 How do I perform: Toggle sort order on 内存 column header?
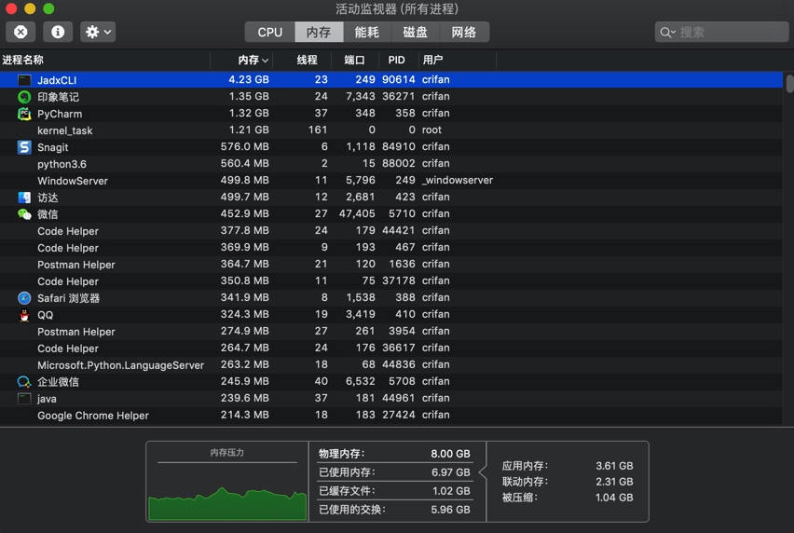point(241,60)
